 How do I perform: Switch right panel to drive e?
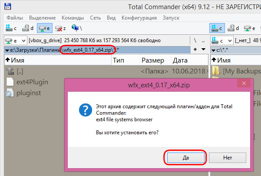click(x=250, y=28)
